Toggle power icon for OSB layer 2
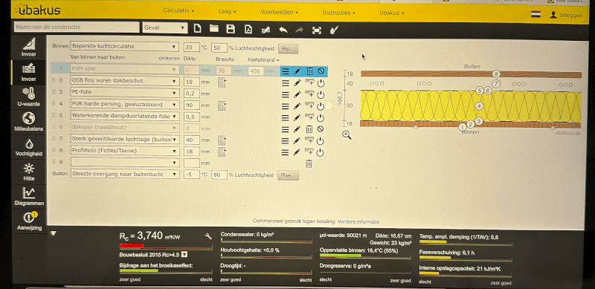The width and height of the screenshot is (595, 289). (x=321, y=83)
